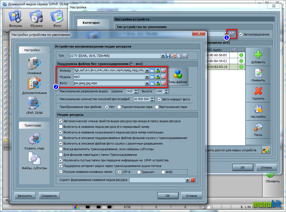Click gear-with-minus icon in Фото row

(x=163, y=83)
